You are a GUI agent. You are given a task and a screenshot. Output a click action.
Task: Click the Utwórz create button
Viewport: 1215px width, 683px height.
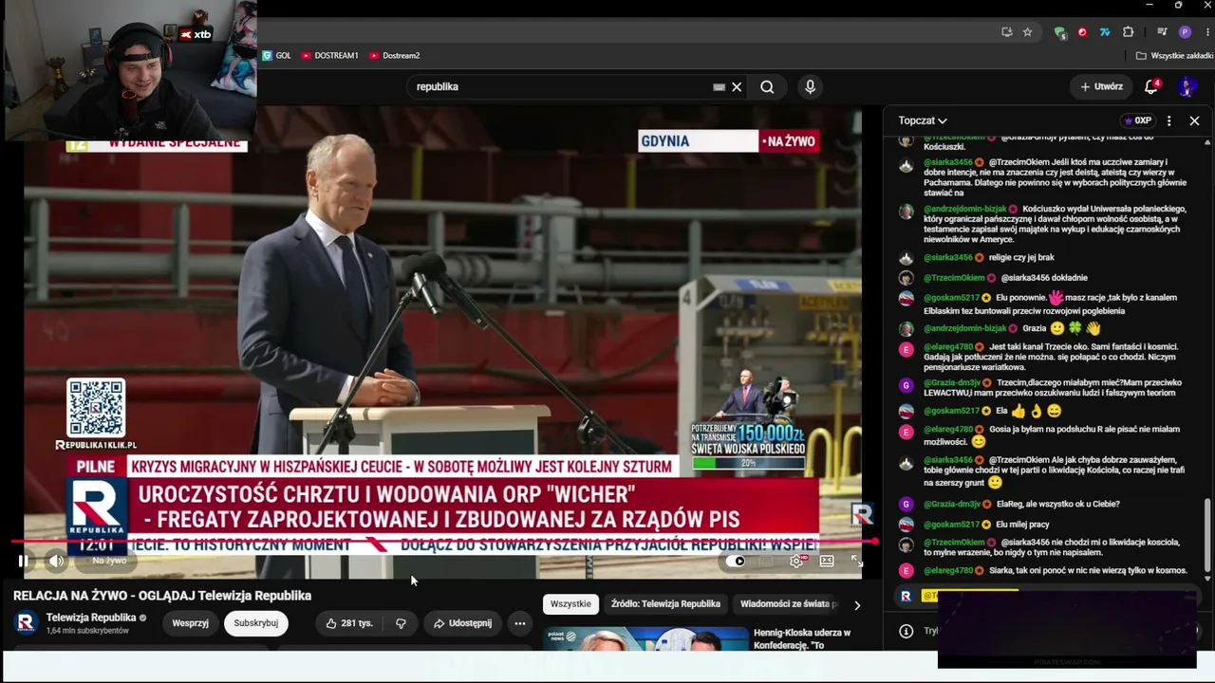click(1101, 86)
